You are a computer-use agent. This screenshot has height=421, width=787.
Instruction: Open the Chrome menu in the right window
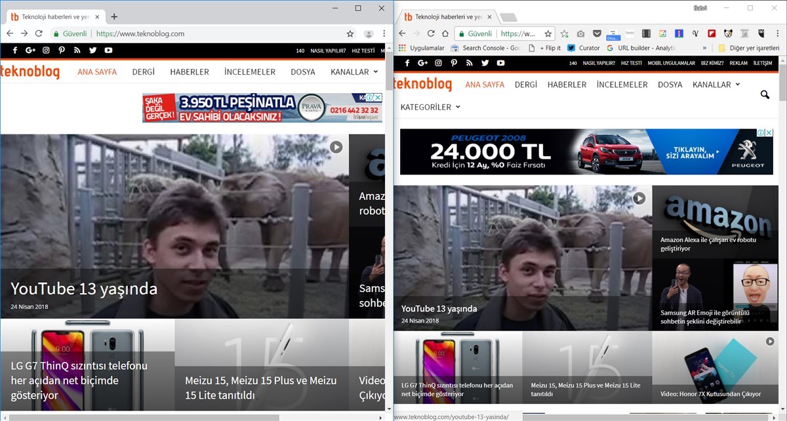click(x=777, y=33)
